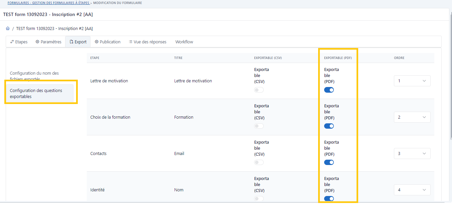Screen dimensions: 452x204
Task: Expand order dropdown showing value 2
Action: click(x=412, y=117)
